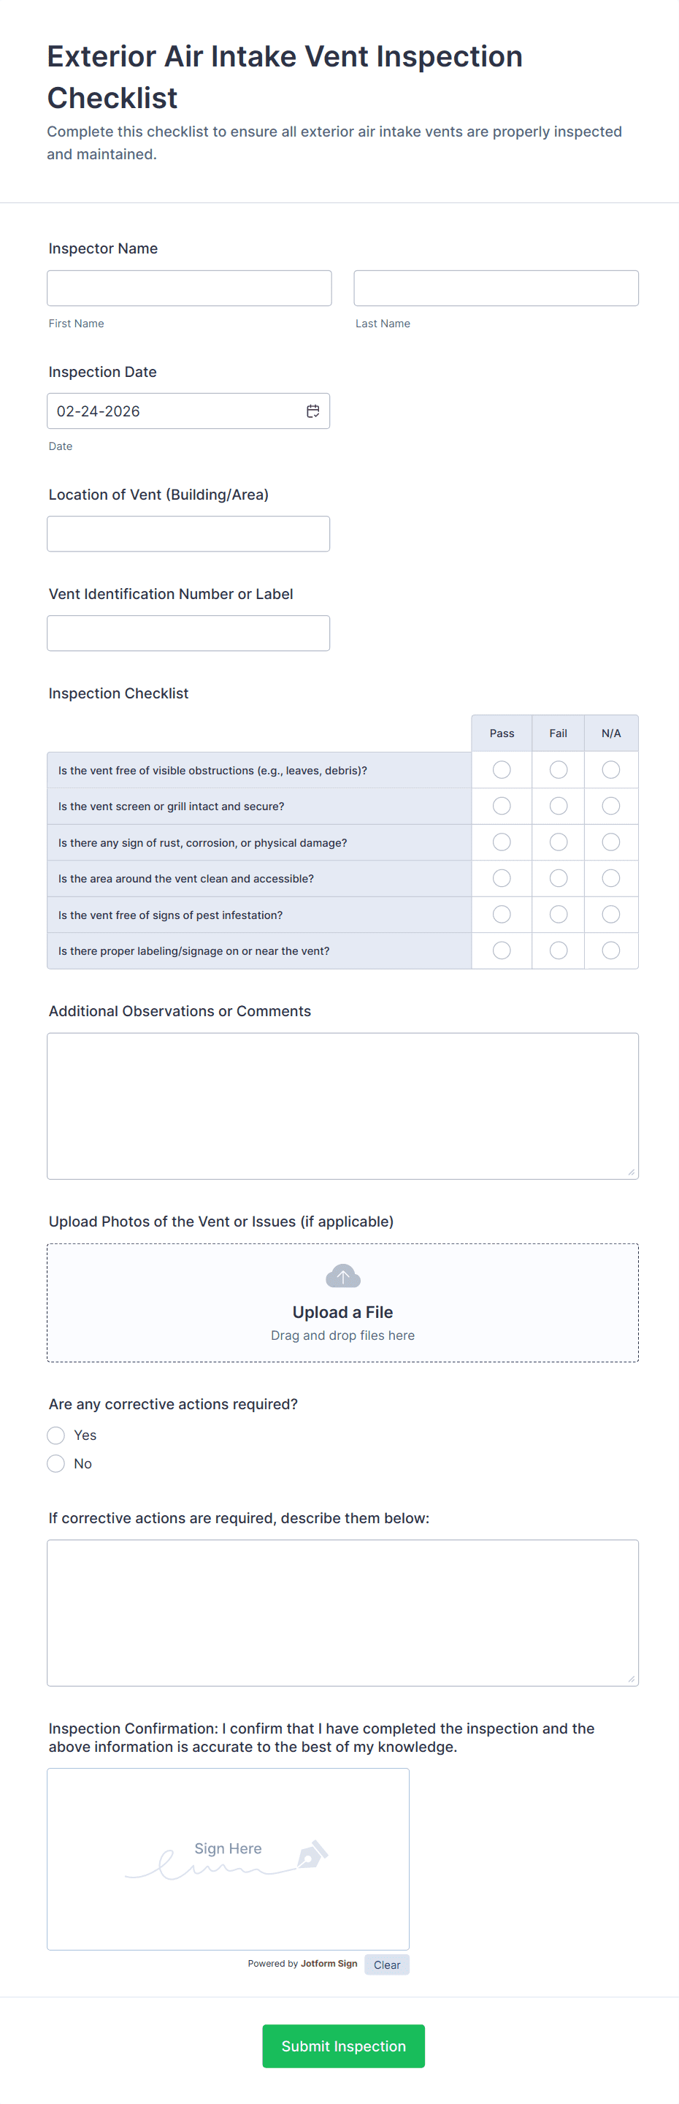Image resolution: width=679 pixels, height=2104 pixels.
Task: Click the pen icon in signature box
Action: [x=312, y=1854]
